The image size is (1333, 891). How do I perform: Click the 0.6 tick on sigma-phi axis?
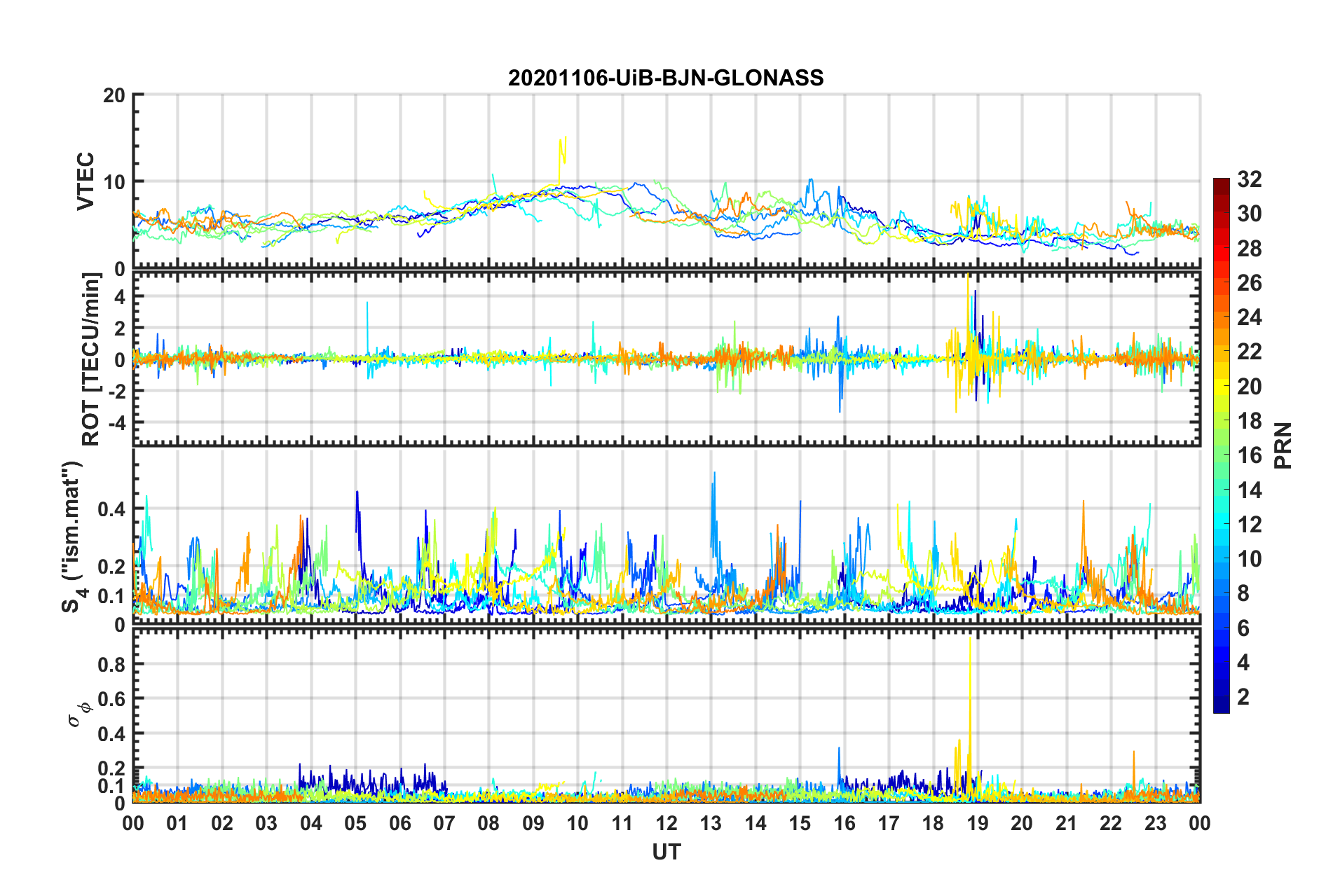(112, 699)
